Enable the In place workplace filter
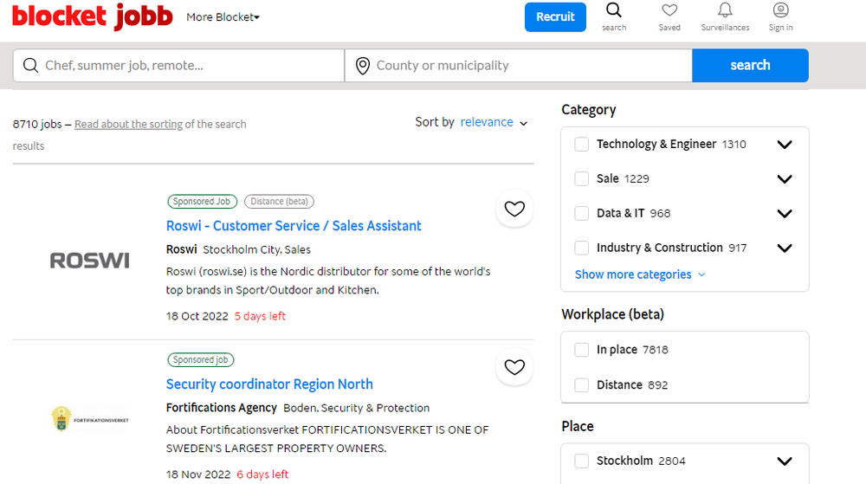 click(x=582, y=350)
